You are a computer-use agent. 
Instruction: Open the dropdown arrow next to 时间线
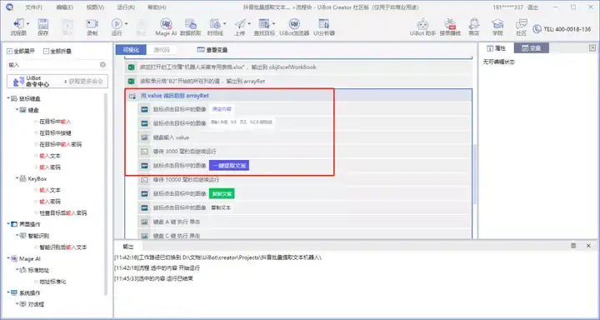coord(225,23)
